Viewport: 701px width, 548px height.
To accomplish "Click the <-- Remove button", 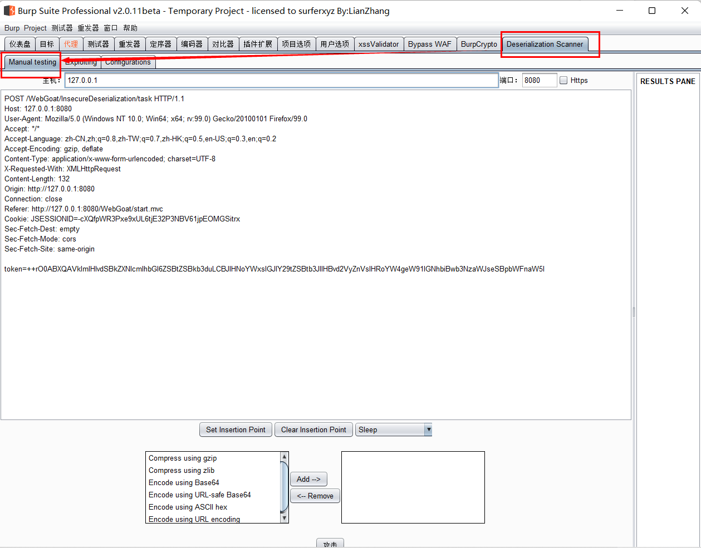I will click(315, 496).
